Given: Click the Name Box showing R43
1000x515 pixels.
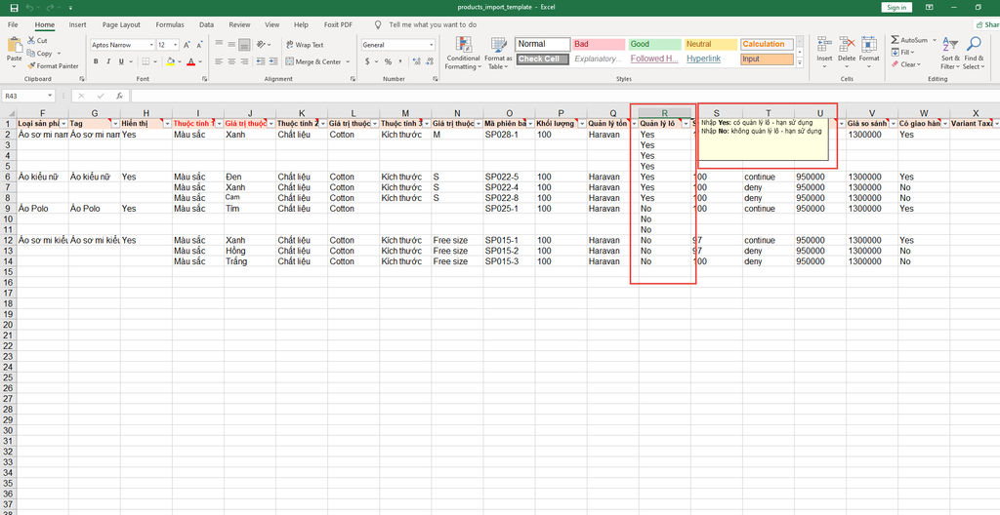Looking at the screenshot, I should (x=24, y=96).
